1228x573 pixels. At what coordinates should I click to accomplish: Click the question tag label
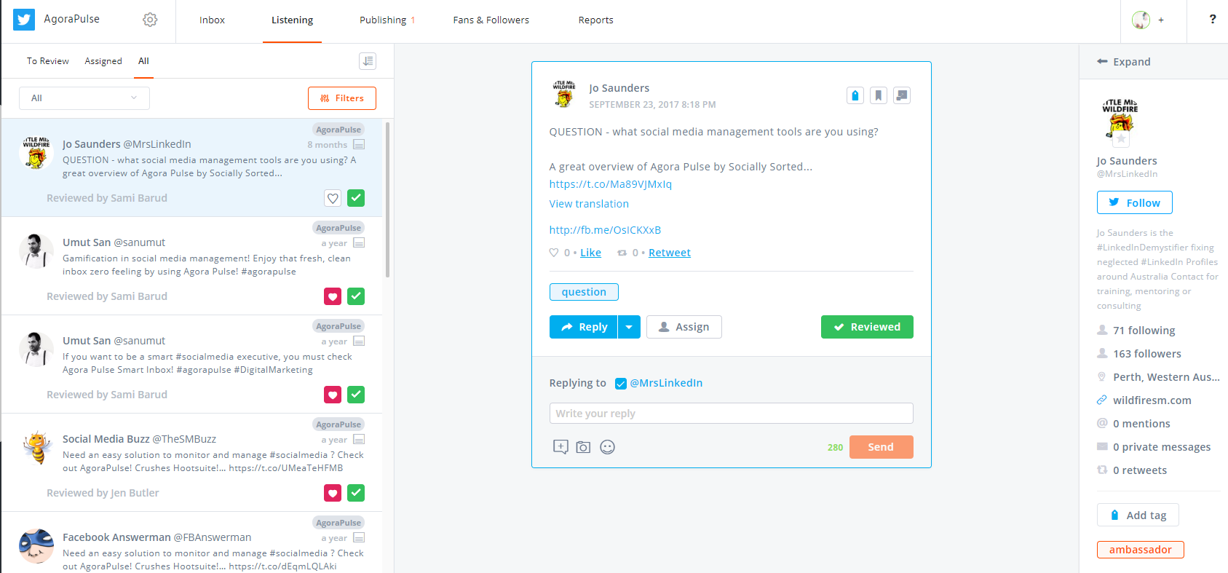coord(584,292)
